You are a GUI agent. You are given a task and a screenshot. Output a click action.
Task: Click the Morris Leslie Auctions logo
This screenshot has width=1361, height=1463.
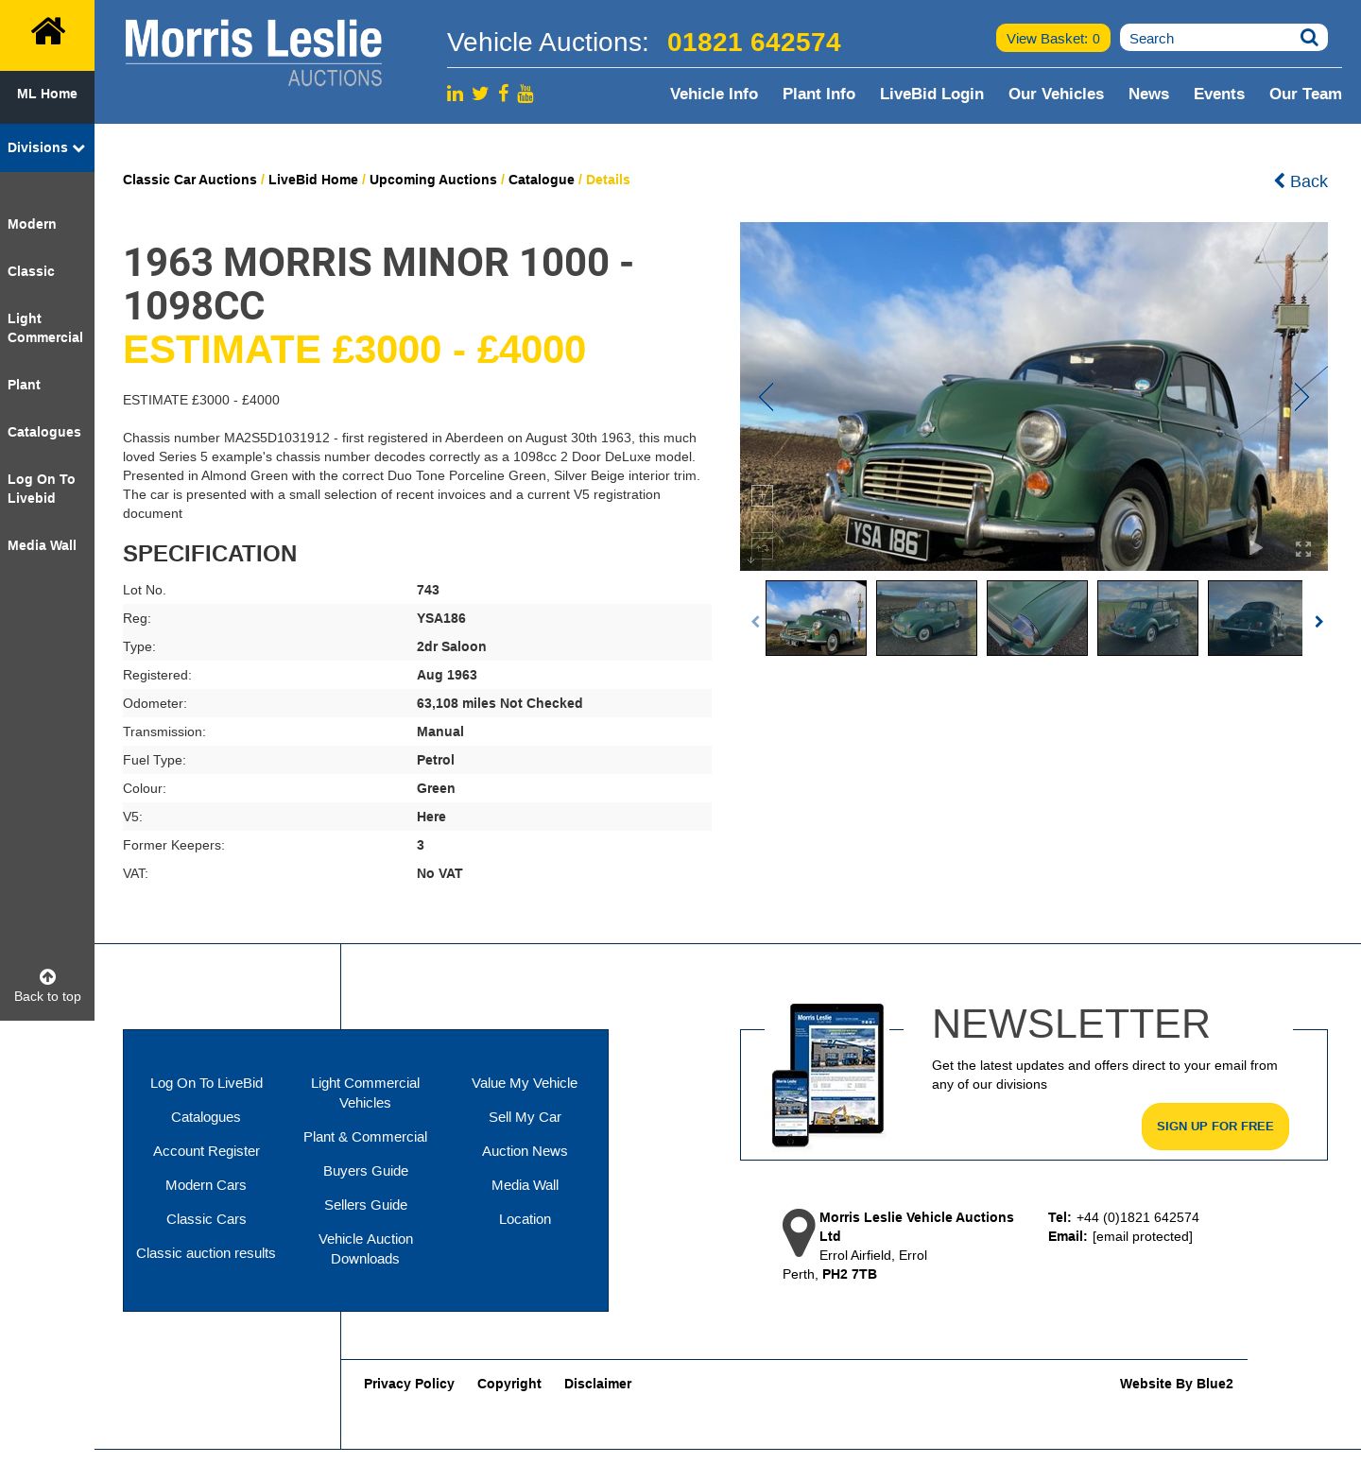pos(253,53)
